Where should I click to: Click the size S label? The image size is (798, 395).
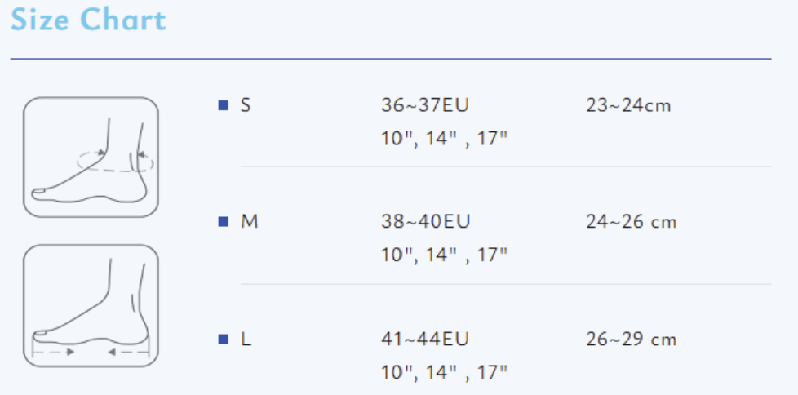point(246,105)
